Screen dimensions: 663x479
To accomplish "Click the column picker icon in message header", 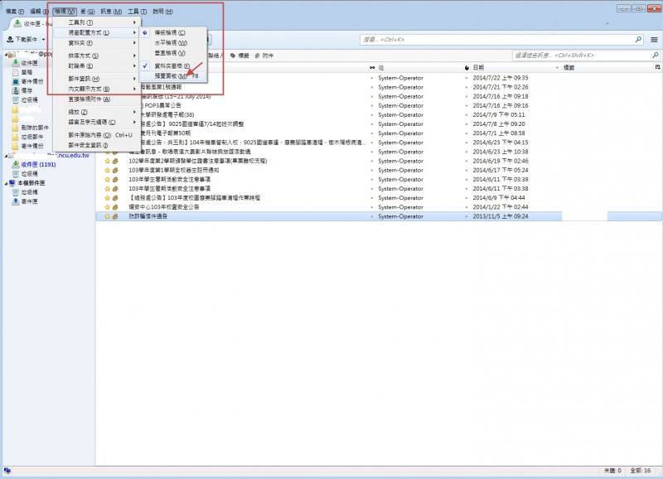I will [x=656, y=67].
